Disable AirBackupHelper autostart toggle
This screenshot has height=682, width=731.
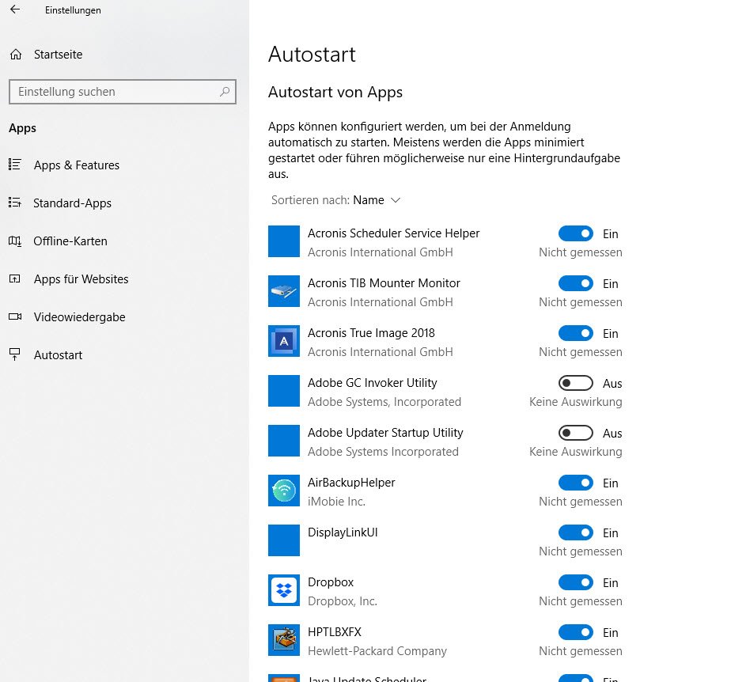[576, 483]
